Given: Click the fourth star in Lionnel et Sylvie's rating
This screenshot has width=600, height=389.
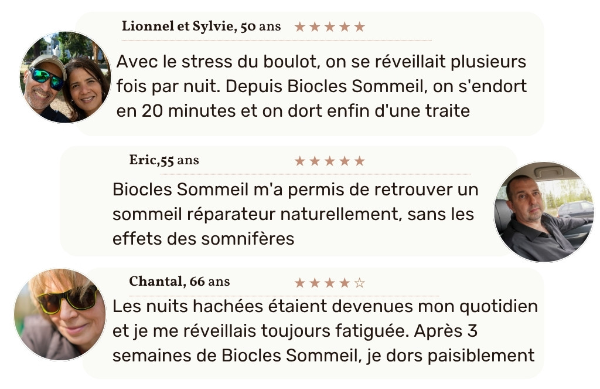Looking at the screenshot, I should [x=345, y=27].
